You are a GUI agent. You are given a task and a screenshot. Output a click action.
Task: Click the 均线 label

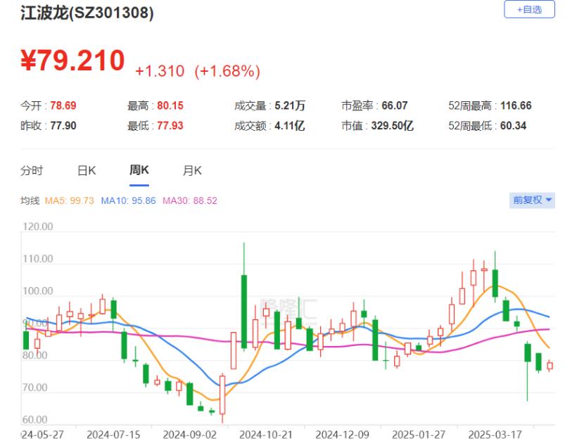pos(30,200)
